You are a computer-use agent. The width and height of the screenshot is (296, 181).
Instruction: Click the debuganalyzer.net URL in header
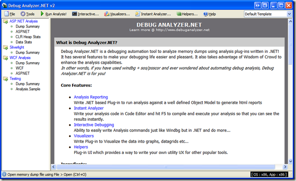[x=183, y=30]
